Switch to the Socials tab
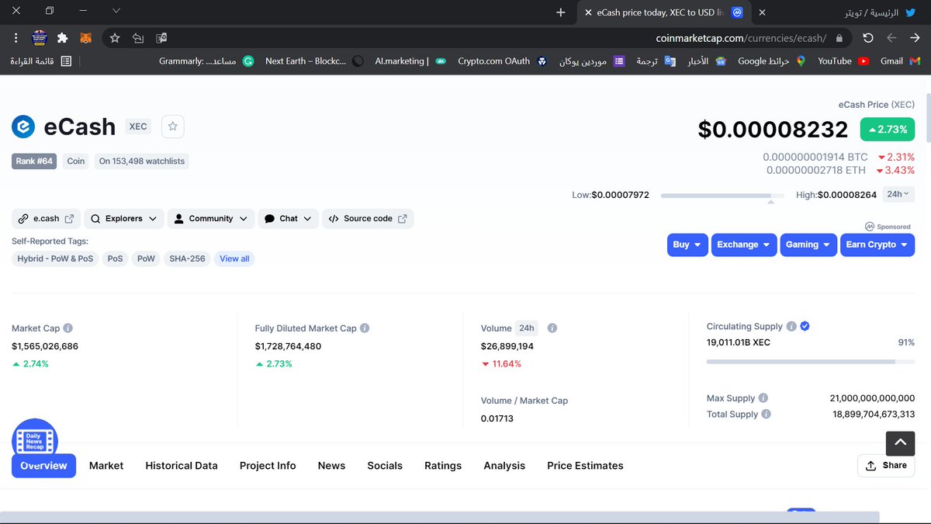The image size is (931, 524). (x=385, y=466)
